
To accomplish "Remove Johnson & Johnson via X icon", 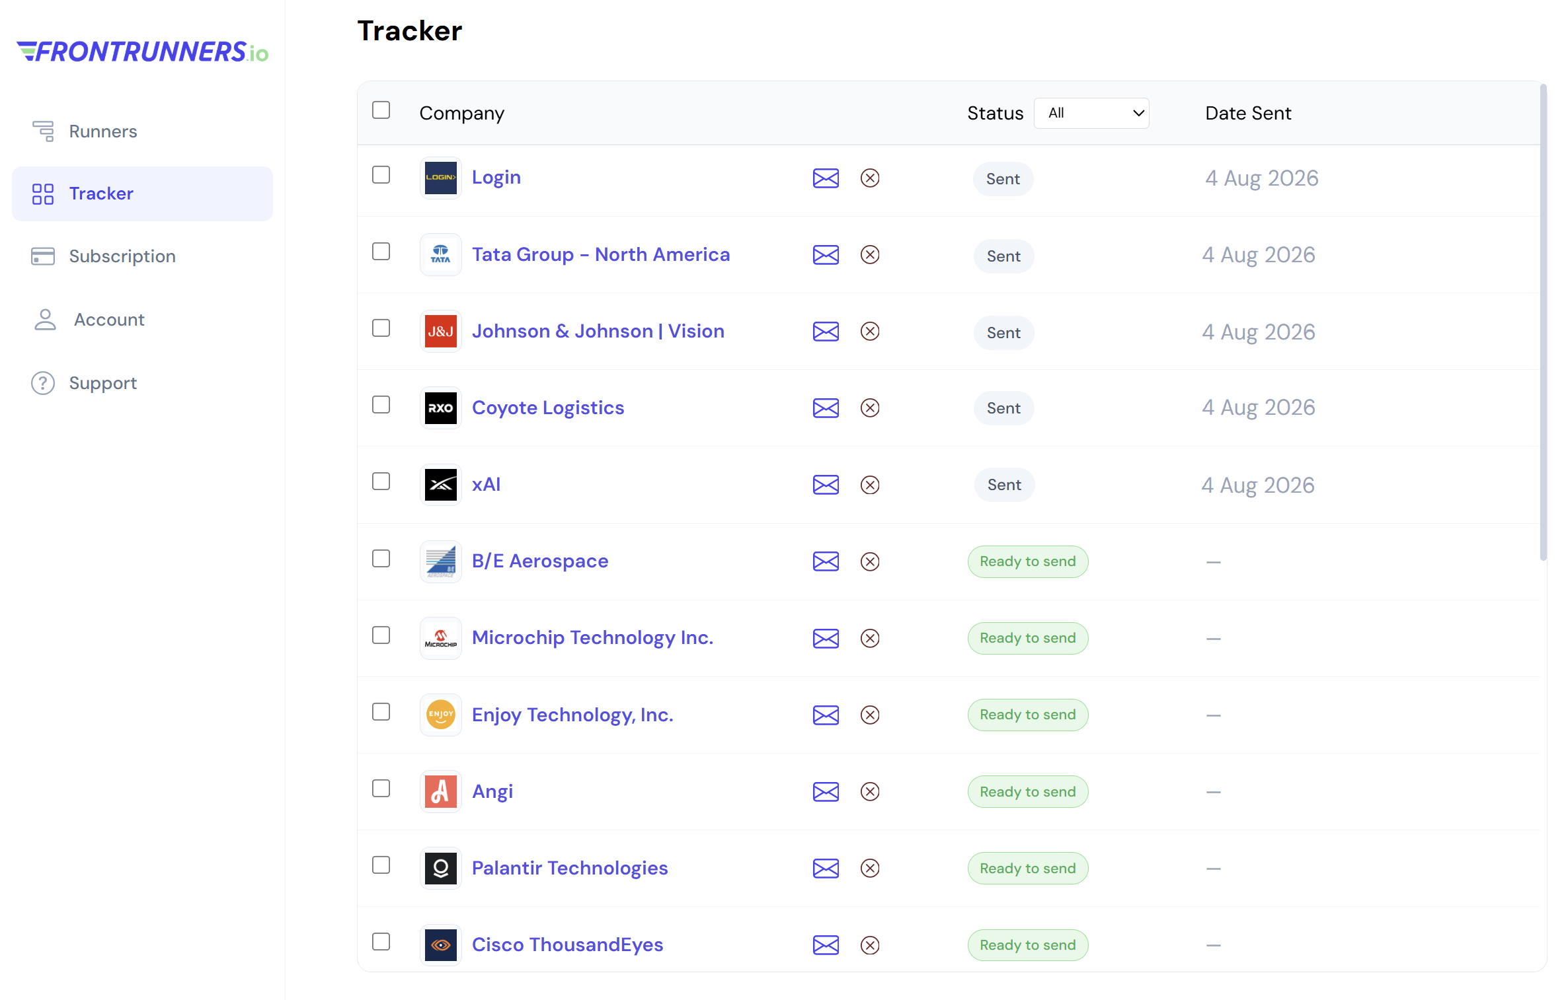I will [x=870, y=332].
